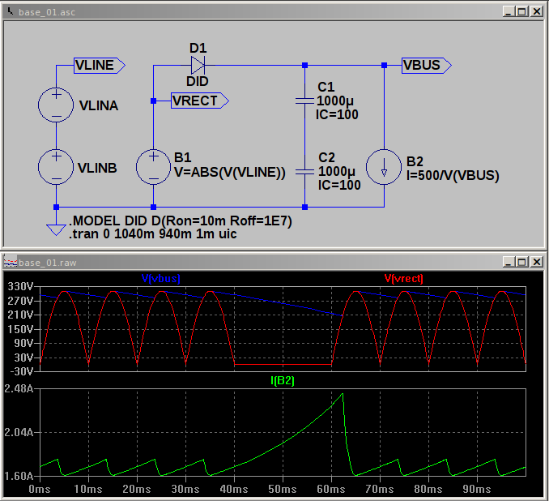Click the I(B2) trace label
This screenshot has height=501, width=549.
pyautogui.click(x=283, y=380)
